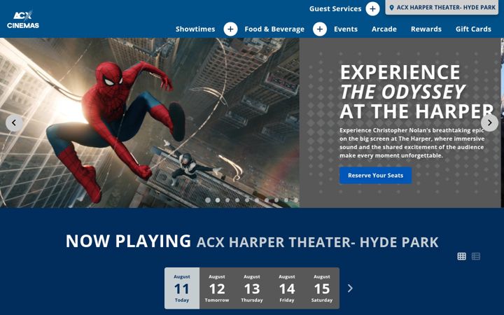
Task: Go to previous carousel slide arrow
Action: [14, 122]
